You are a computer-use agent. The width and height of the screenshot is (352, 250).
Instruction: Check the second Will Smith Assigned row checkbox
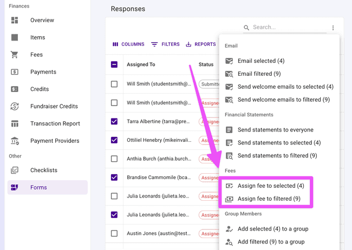pyautogui.click(x=114, y=103)
